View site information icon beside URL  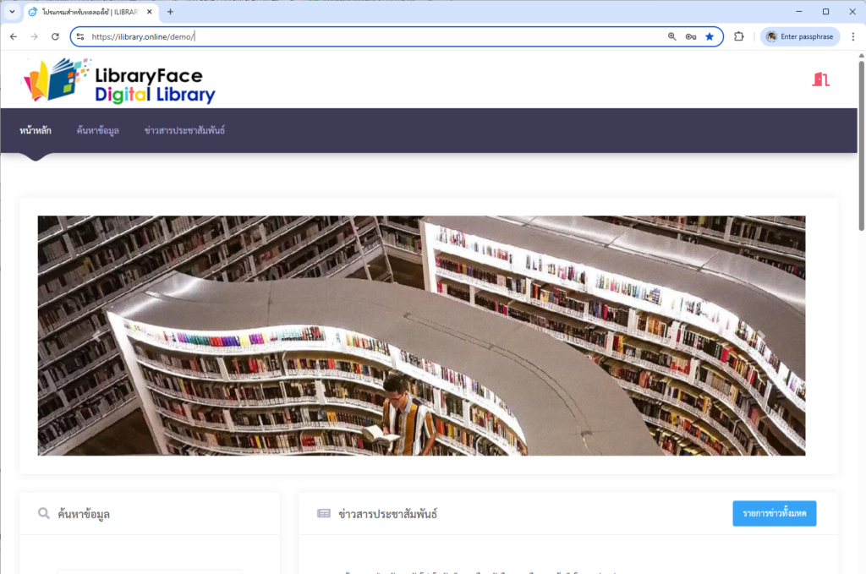click(81, 36)
